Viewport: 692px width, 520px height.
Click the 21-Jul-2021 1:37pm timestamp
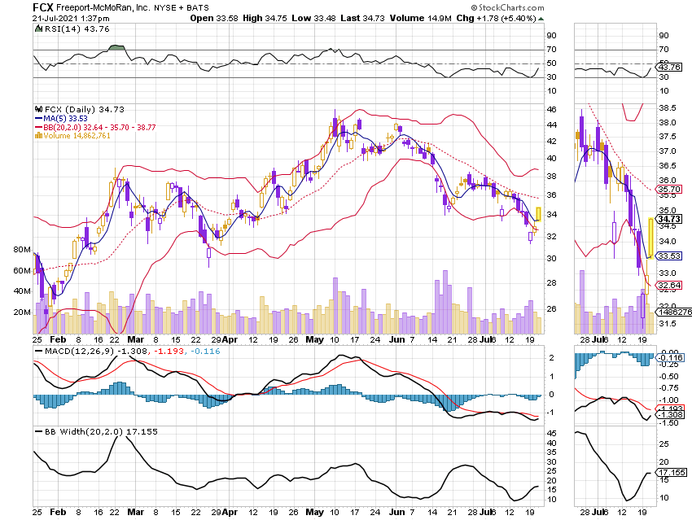[71, 19]
